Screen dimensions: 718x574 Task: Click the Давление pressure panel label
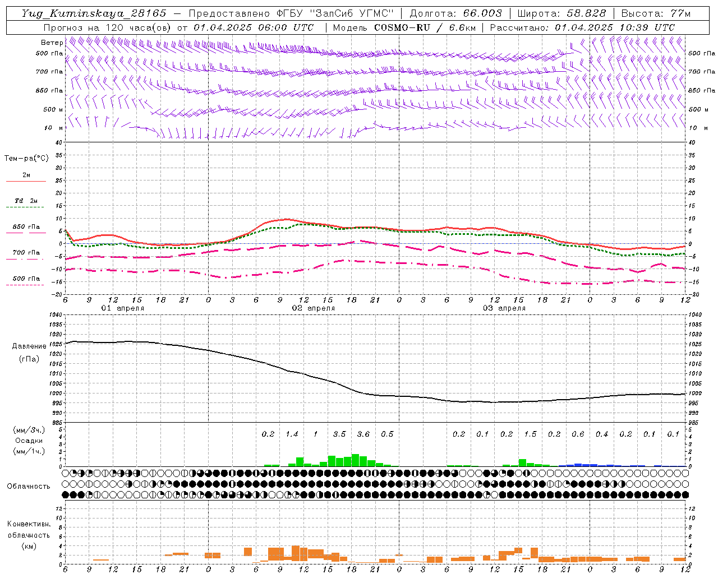tap(29, 346)
